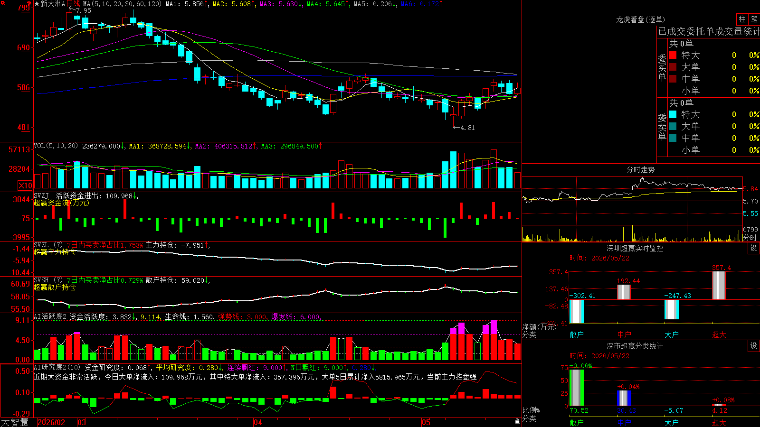
Task: Click the cyan 特大 sell order swatch
Action: click(x=673, y=114)
